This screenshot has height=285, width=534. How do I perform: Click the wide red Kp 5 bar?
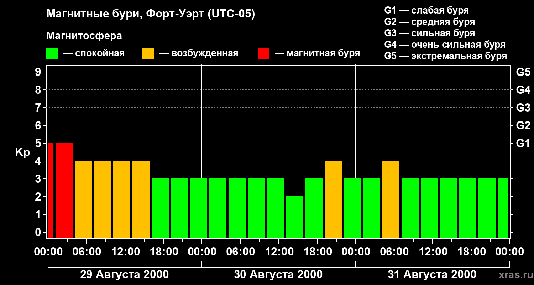(64, 190)
